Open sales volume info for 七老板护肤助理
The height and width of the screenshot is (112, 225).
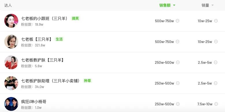[x=216, y=83]
